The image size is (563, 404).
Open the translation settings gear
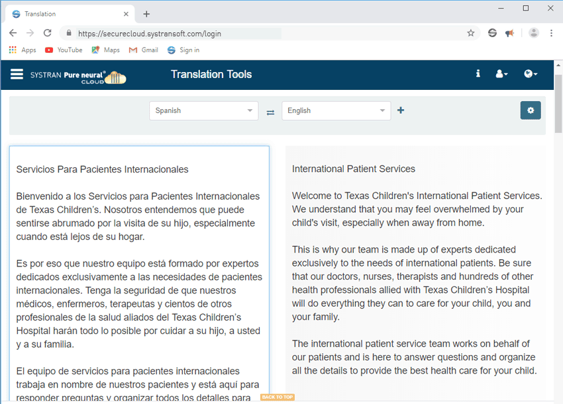[x=531, y=110]
